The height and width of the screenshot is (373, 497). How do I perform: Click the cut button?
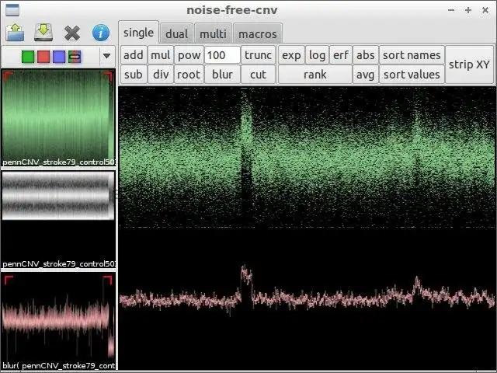coord(258,75)
